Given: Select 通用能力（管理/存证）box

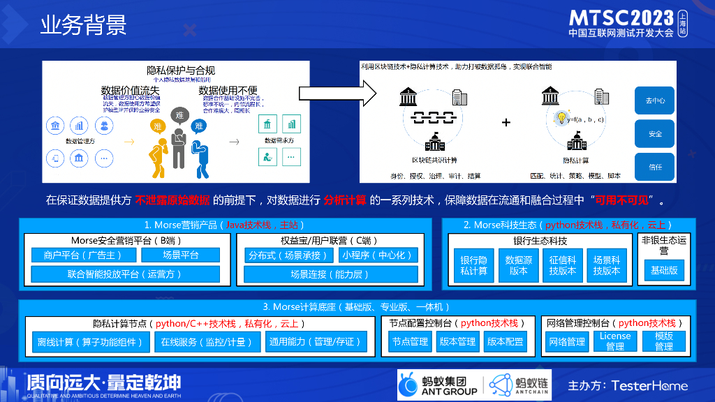Looking at the screenshot, I should tap(316, 342).
